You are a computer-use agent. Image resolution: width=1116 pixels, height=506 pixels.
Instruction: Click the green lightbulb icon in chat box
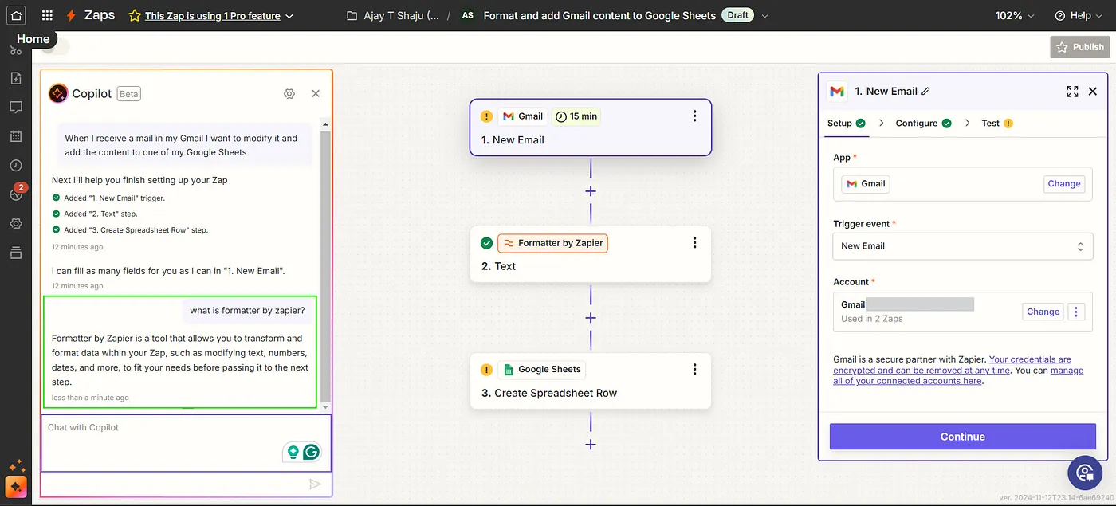click(293, 452)
